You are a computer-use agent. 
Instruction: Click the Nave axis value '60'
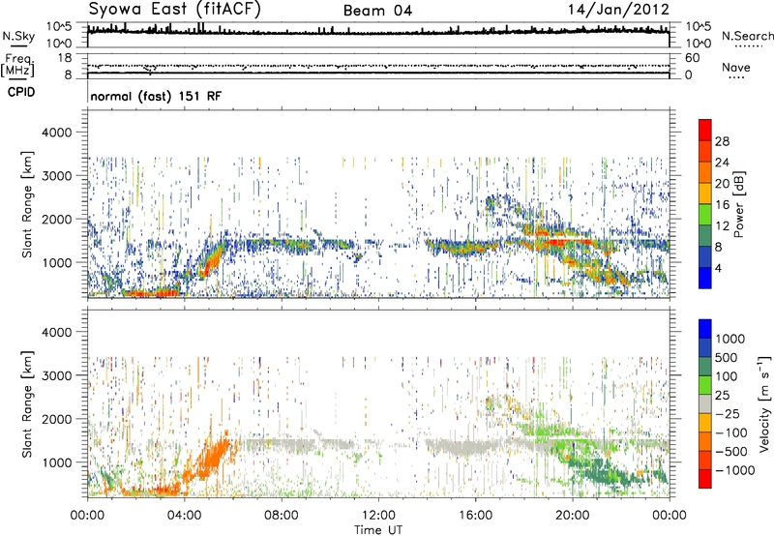pos(692,58)
